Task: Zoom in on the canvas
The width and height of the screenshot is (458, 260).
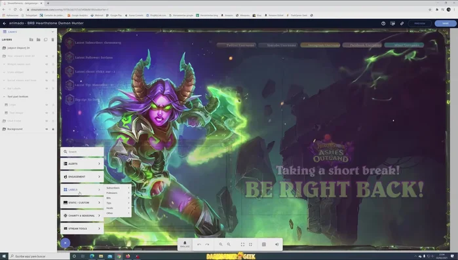Action: (221, 244)
